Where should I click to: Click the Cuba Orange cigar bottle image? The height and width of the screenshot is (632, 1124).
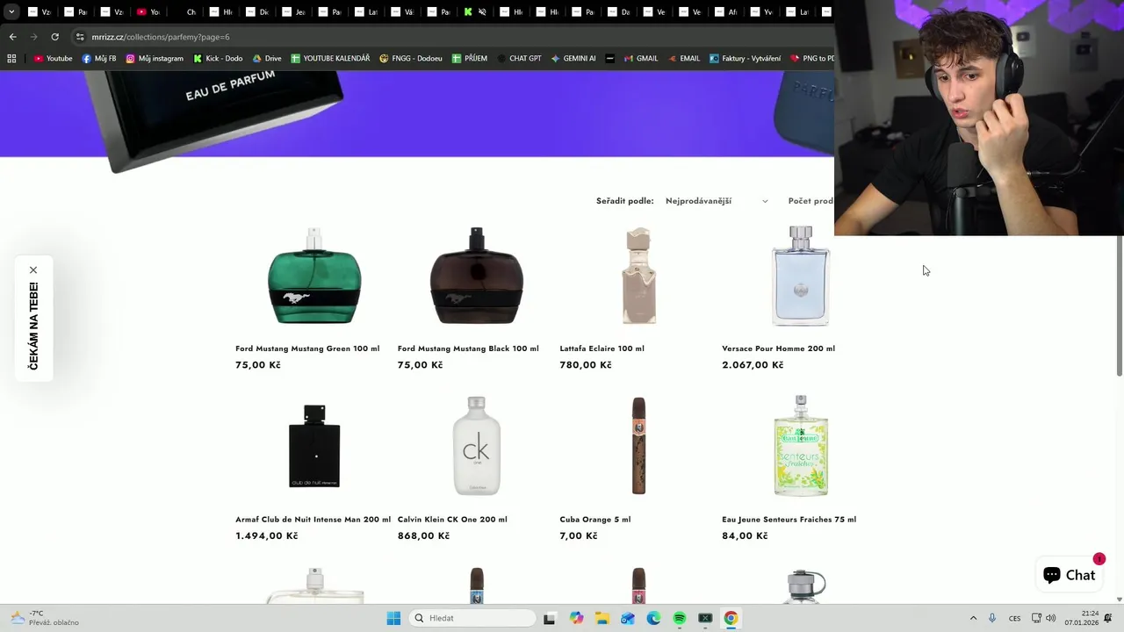[x=638, y=446]
